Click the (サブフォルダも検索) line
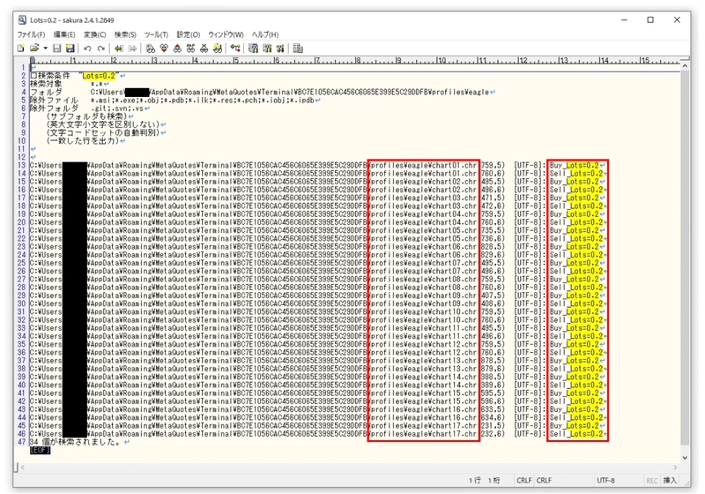The width and height of the screenshot is (705, 494). click(x=90, y=116)
